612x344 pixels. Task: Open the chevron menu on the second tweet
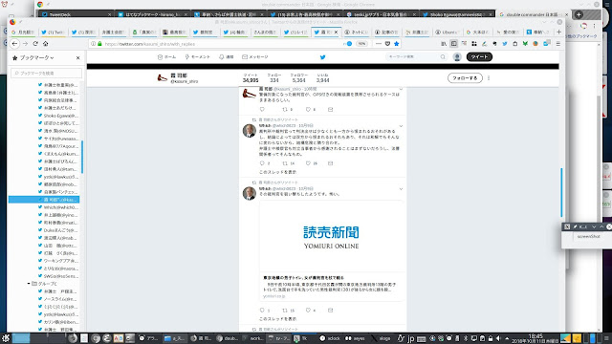point(401,126)
